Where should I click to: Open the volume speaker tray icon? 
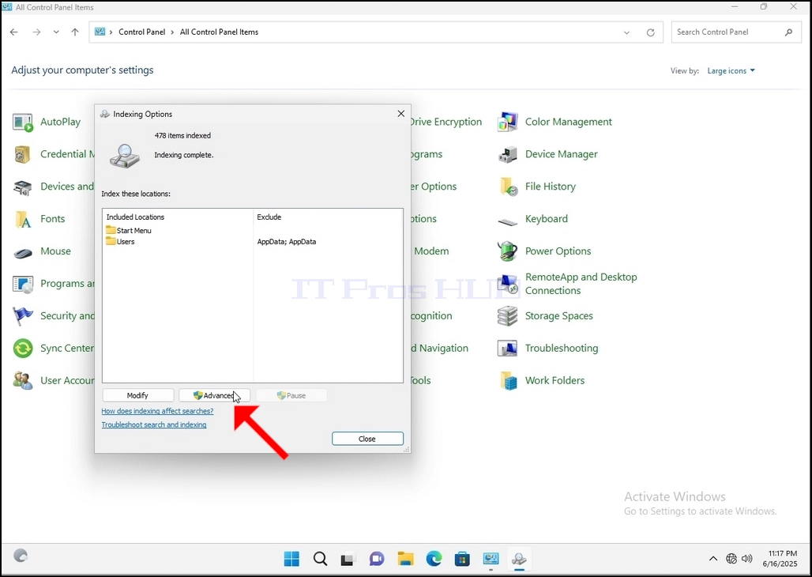tap(746, 558)
